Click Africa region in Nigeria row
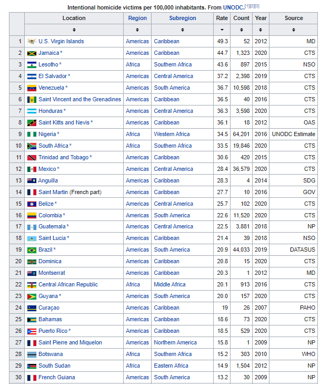 [133, 134]
